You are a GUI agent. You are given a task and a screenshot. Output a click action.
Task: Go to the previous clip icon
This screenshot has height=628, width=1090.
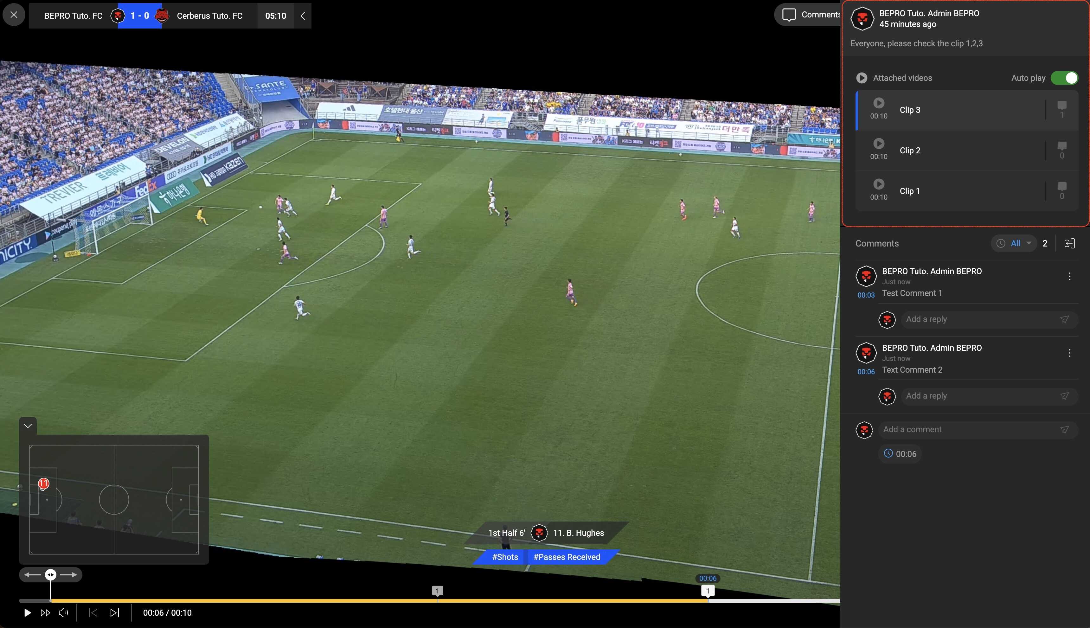pyautogui.click(x=93, y=612)
